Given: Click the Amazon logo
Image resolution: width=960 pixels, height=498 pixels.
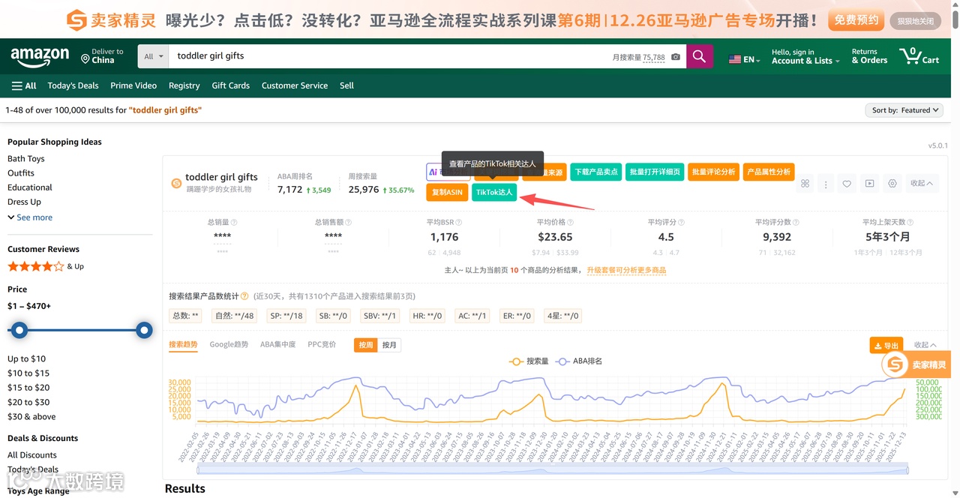Looking at the screenshot, I should point(40,56).
